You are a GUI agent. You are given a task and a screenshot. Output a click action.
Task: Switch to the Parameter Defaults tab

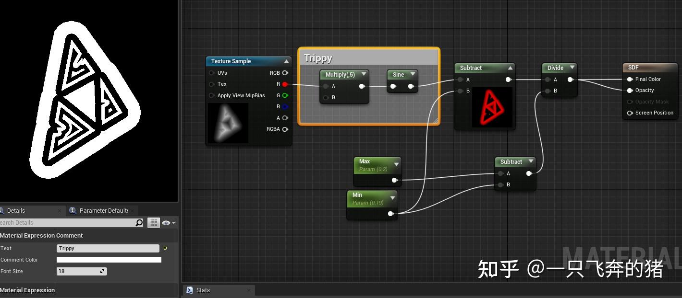pos(102,210)
